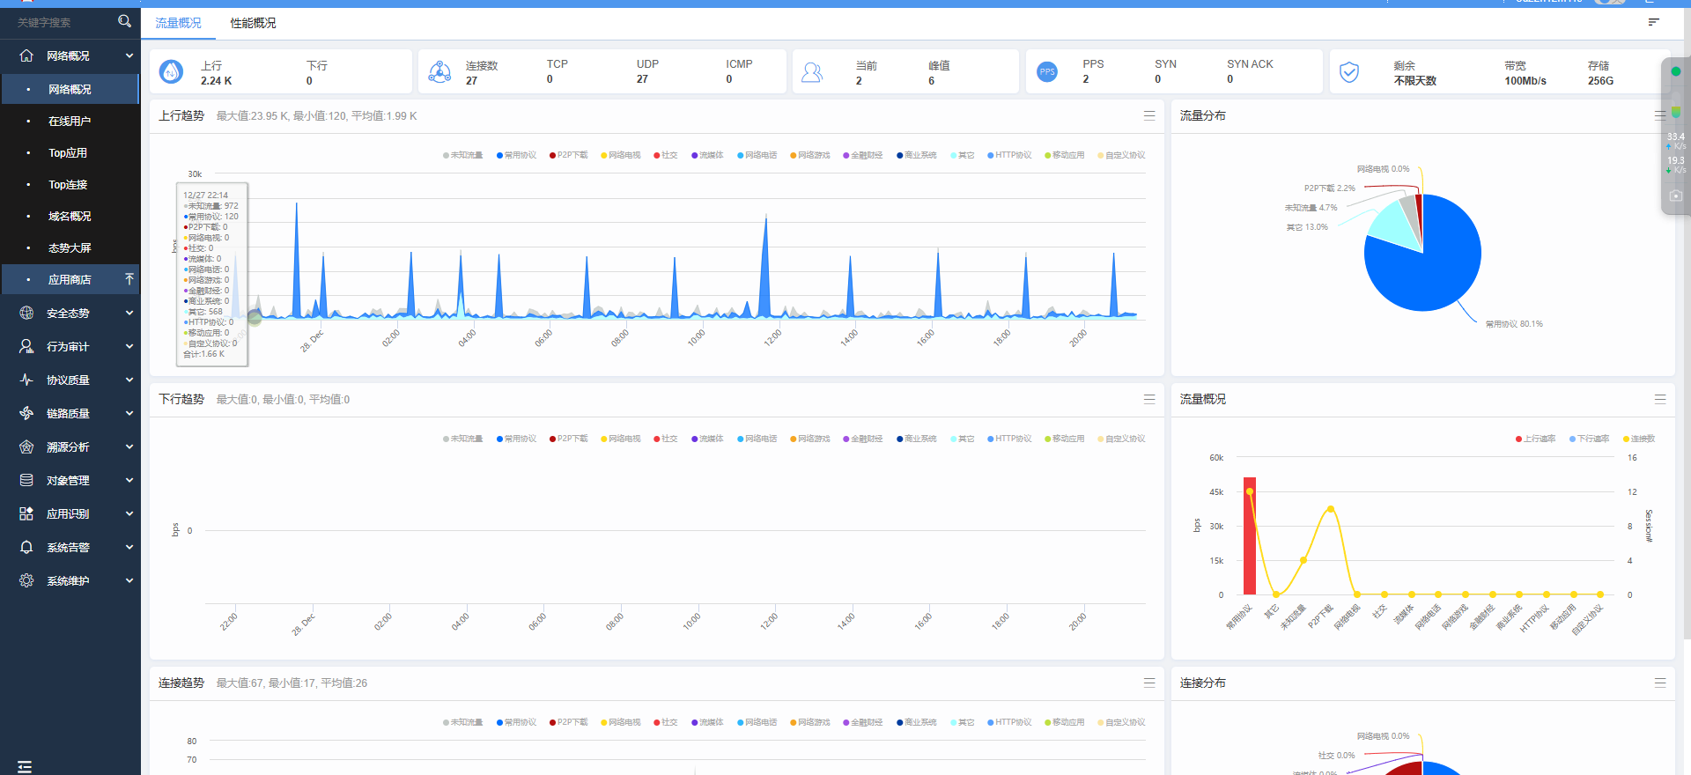The image size is (1691, 775).
Task: Click the top-right filter lines icon
Action: click(1654, 22)
